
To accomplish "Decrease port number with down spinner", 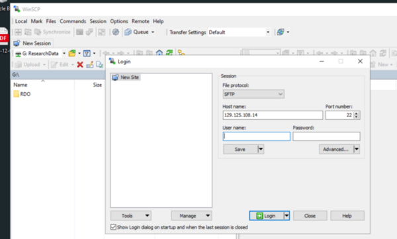I will [357, 117].
